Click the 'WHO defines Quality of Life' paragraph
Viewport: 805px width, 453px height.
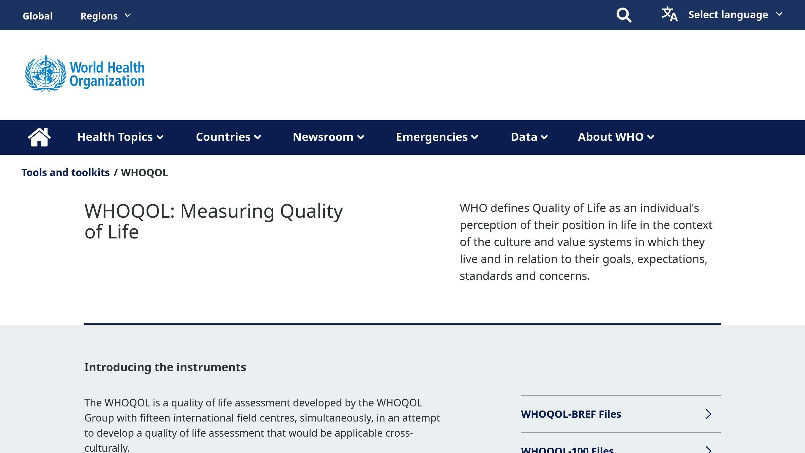click(x=586, y=242)
